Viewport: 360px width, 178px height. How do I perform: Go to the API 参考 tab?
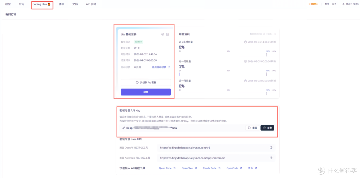coord(91,4)
